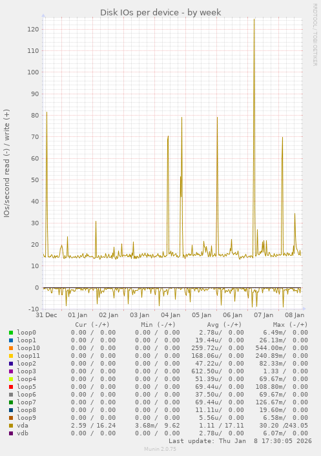The image size is (321, 456).
Task: Select the loop6 legend label
Action: point(26,395)
